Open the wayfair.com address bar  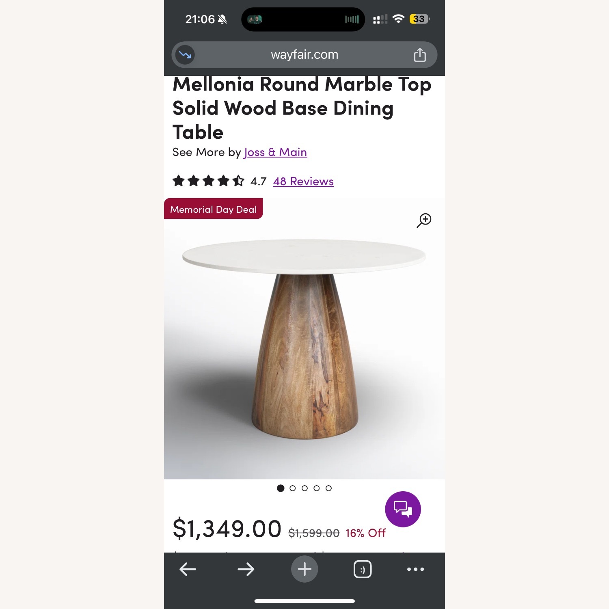click(x=304, y=55)
